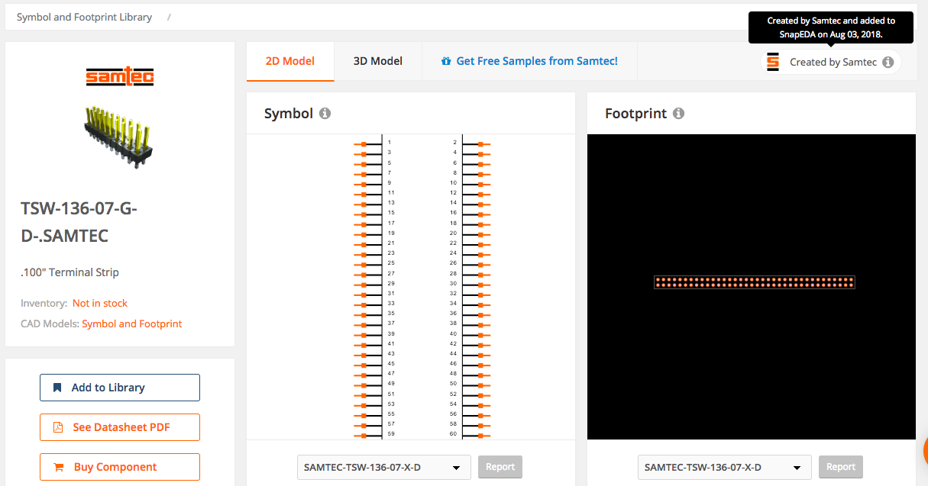Click the Footprint panel heading
The image size is (928, 486).
point(635,114)
